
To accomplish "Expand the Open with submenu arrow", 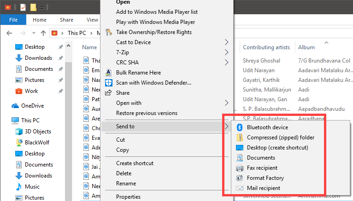I will click(227, 103).
